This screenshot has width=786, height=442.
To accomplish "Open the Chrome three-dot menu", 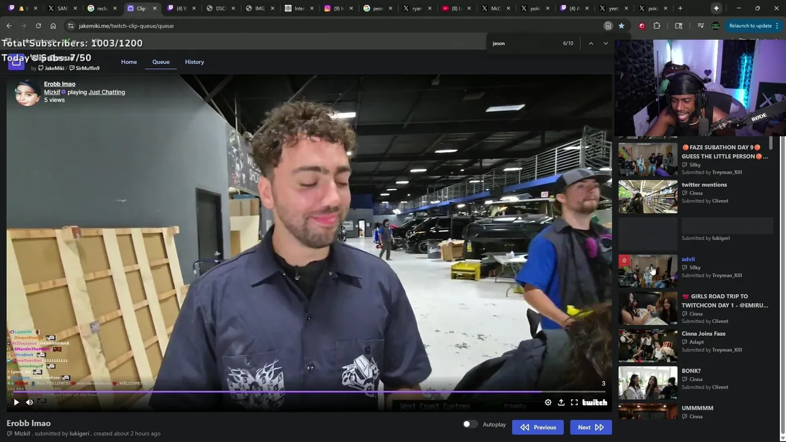I will (x=777, y=26).
